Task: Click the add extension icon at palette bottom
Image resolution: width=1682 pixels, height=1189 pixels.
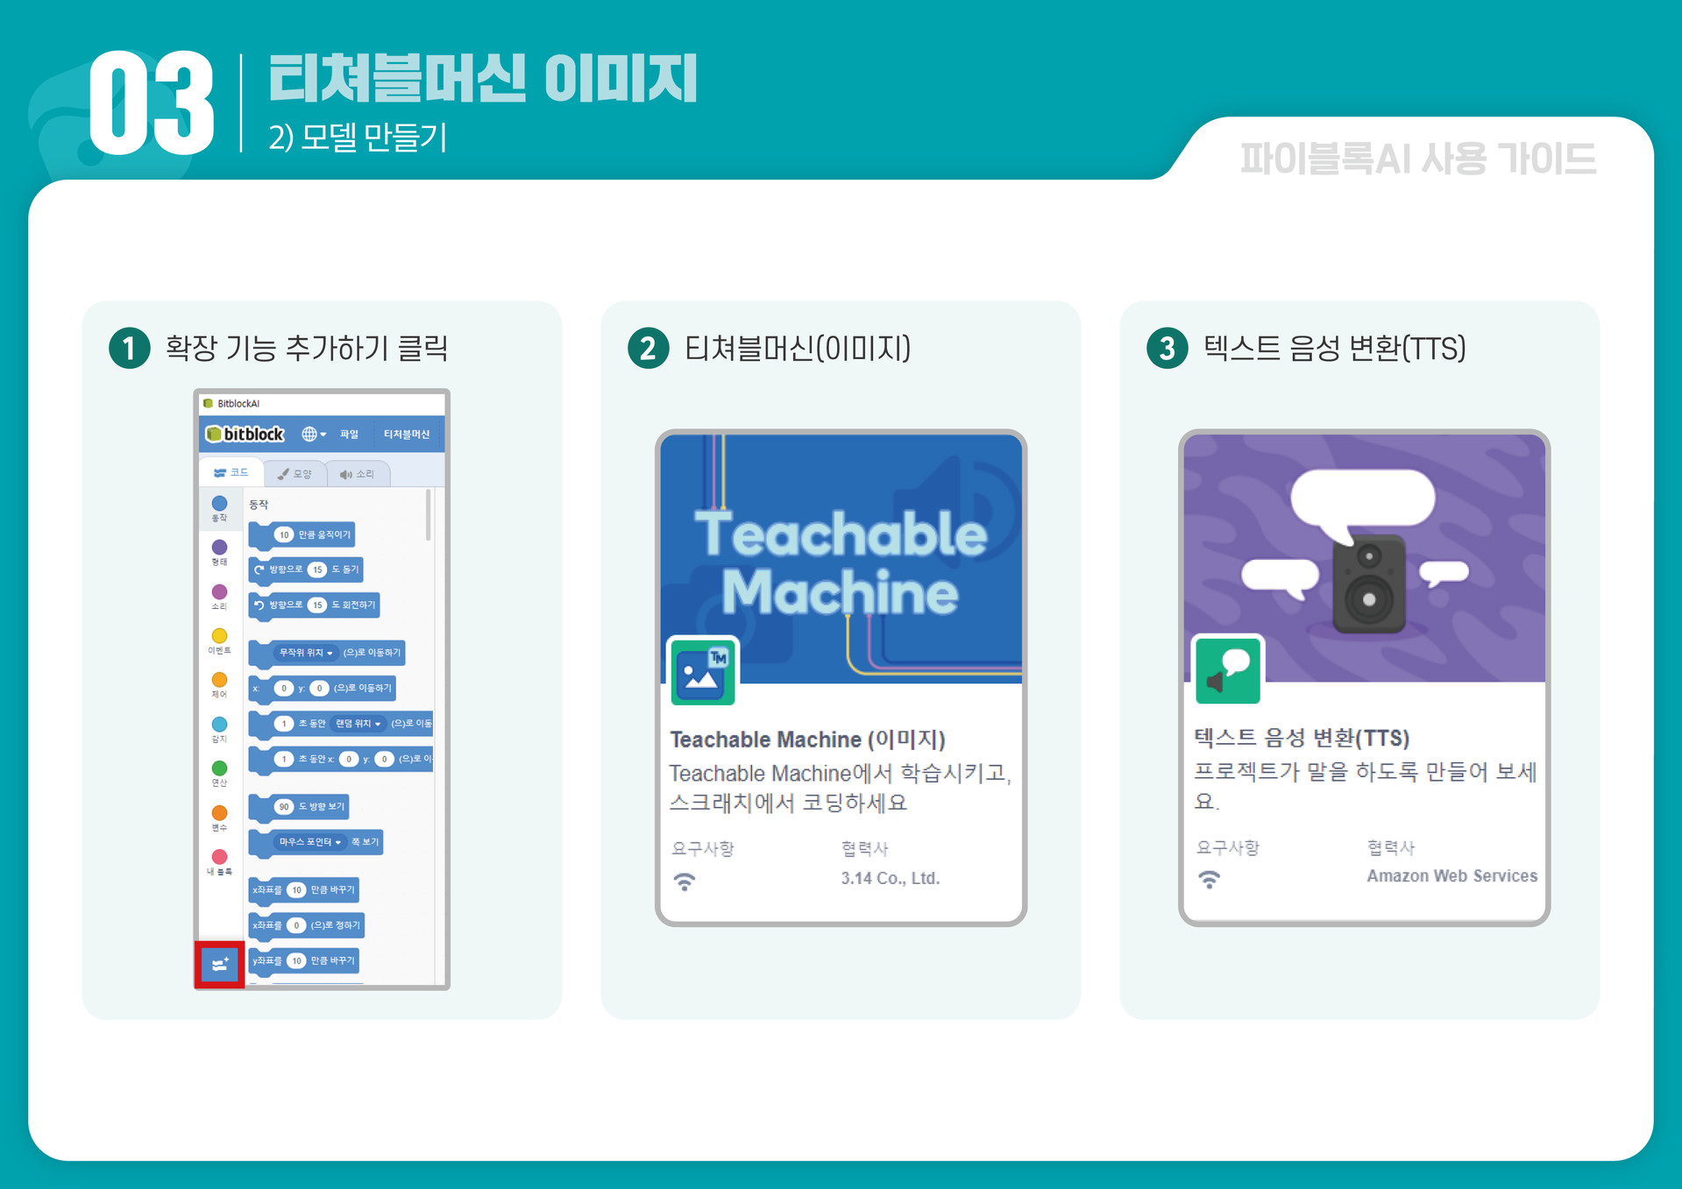Action: [x=219, y=965]
